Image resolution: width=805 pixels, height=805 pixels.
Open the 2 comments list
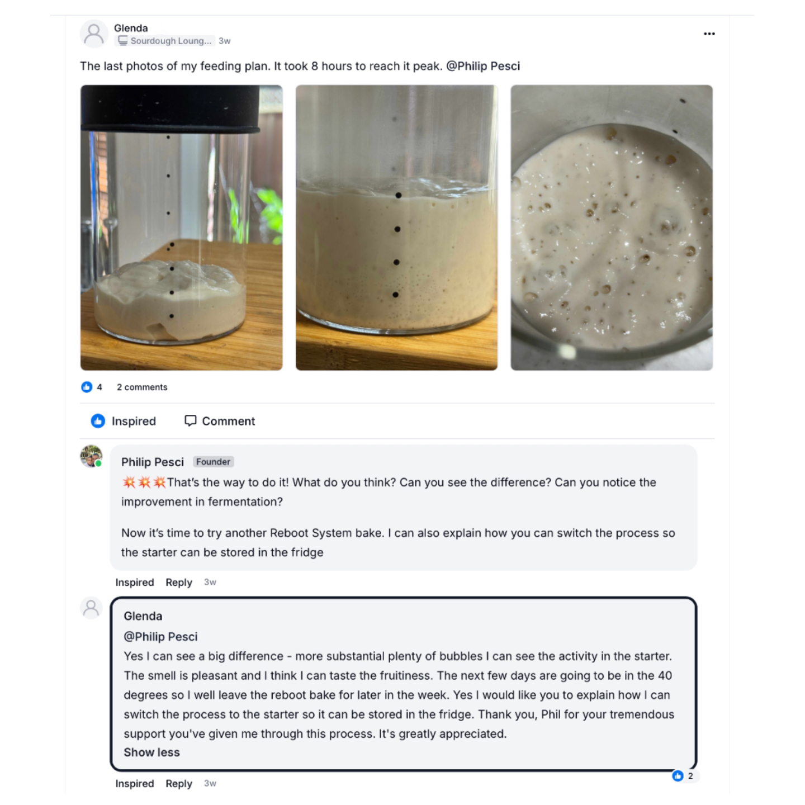142,387
